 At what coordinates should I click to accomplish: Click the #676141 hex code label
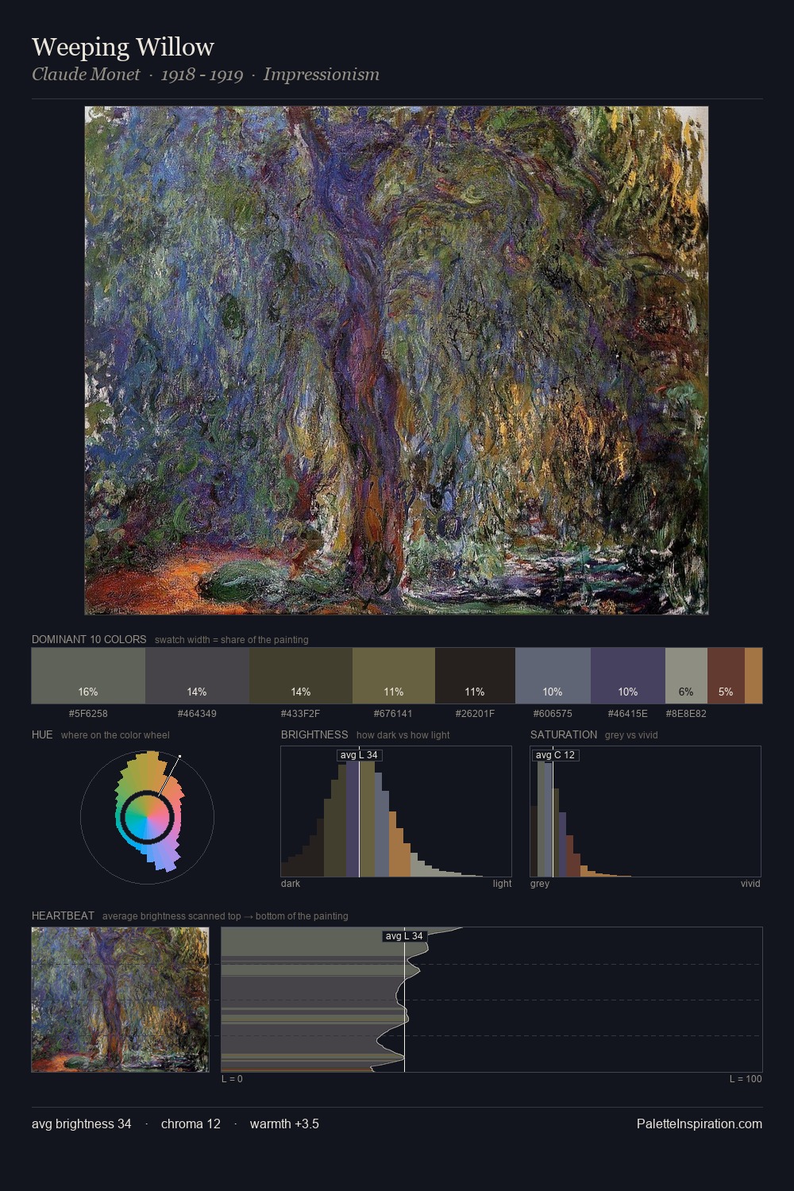(394, 714)
